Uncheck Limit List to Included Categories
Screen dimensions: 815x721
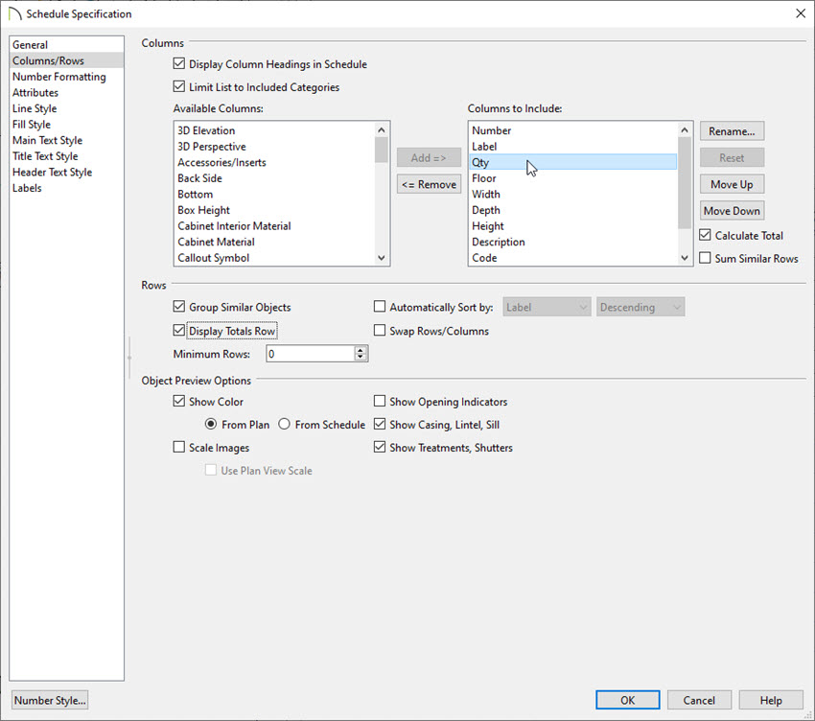179,86
